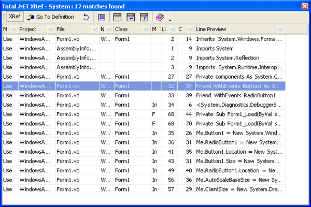Click the refresh arrow icon in toolbar
Image resolution: width=311 pixels, height=207 pixels.
[x=86, y=17]
